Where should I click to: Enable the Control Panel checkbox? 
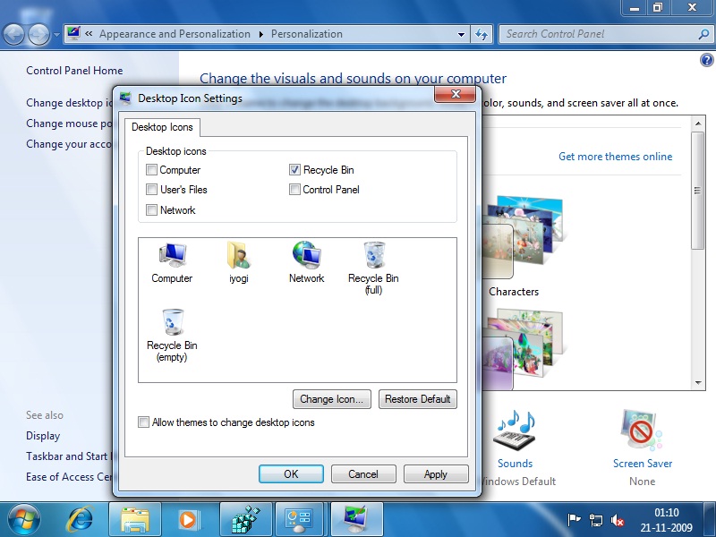tap(294, 189)
